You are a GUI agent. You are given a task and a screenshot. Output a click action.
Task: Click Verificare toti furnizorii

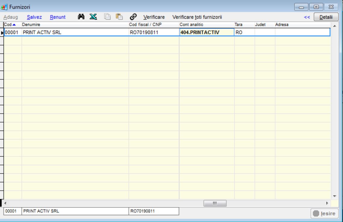coord(197,17)
